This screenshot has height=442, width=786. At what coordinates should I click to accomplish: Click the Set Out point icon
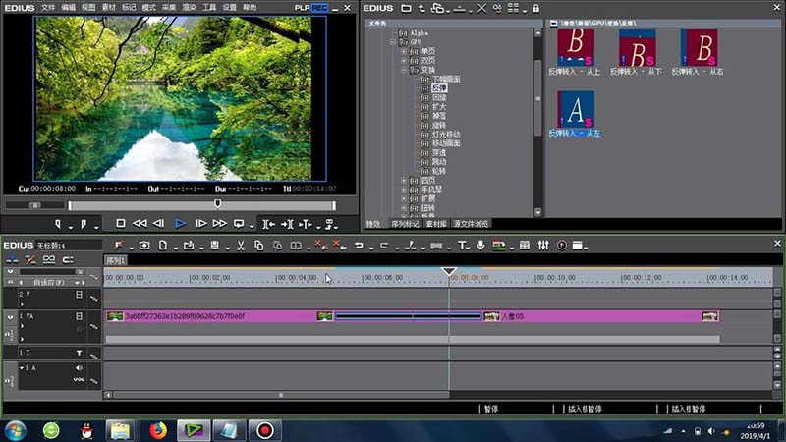[x=84, y=224]
